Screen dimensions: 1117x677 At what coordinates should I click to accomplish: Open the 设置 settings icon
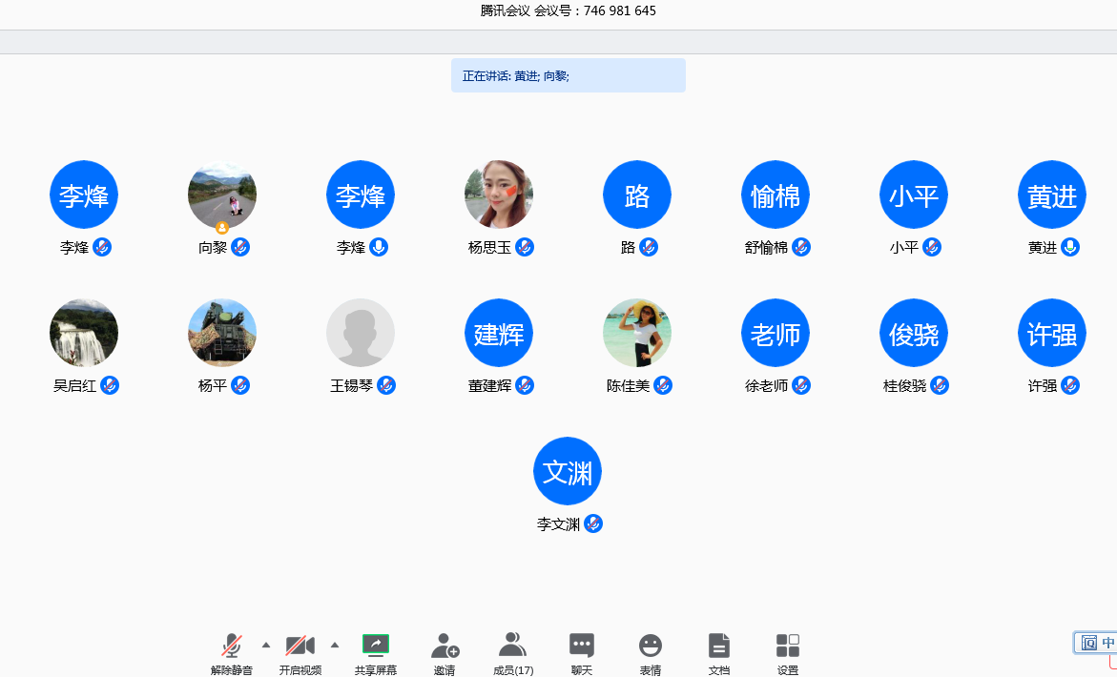coord(788,646)
